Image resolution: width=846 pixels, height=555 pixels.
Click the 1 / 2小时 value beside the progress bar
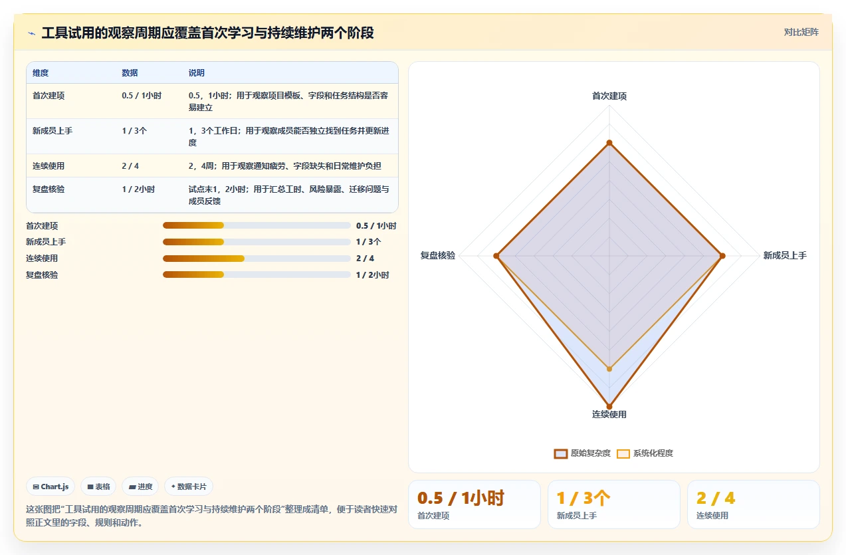373,275
